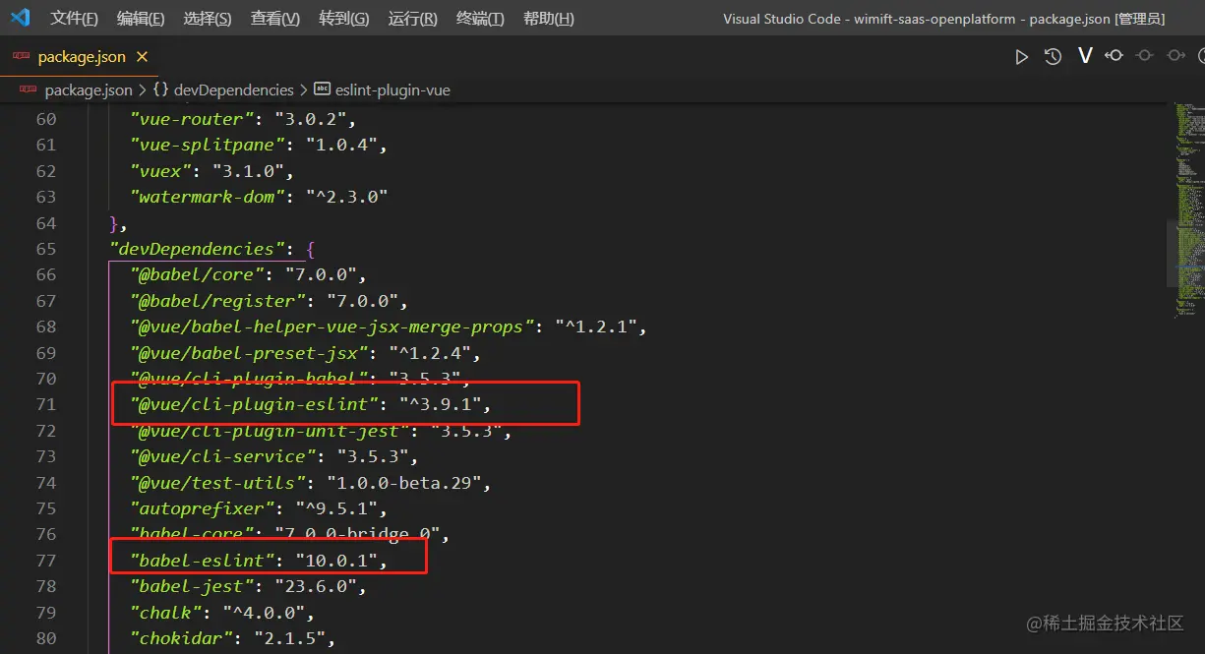1205x654 pixels.
Task: Open file history clock icon
Action: (x=1053, y=57)
